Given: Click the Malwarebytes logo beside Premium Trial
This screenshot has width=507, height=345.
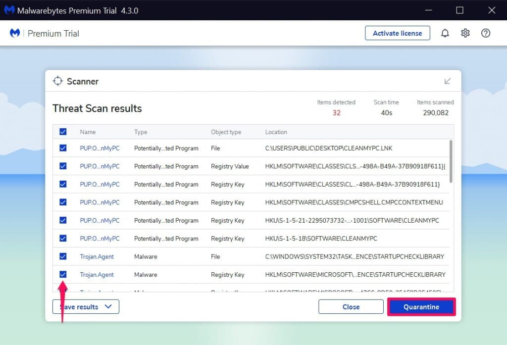Looking at the screenshot, I should (15, 33).
